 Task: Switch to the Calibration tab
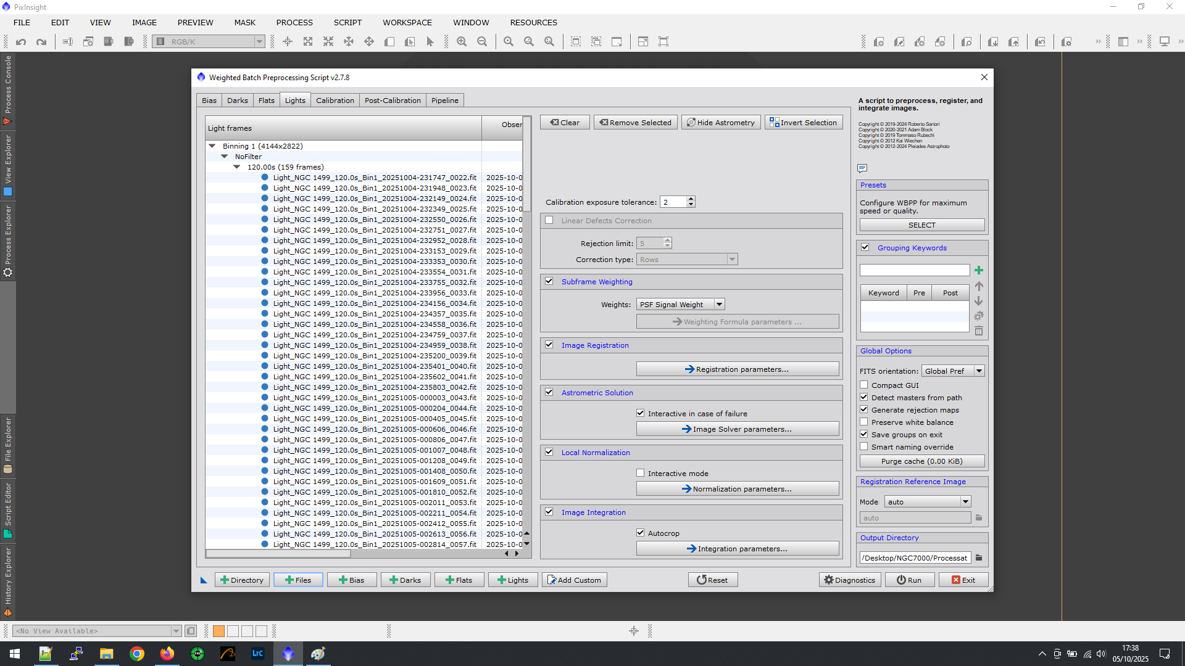pos(335,101)
